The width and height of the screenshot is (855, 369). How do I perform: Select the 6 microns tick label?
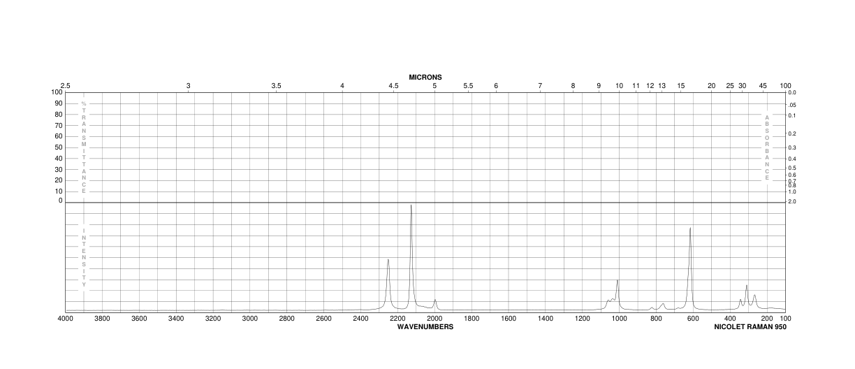(496, 86)
